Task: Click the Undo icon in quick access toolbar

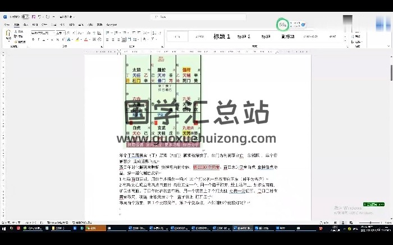Action: (x=40, y=17)
